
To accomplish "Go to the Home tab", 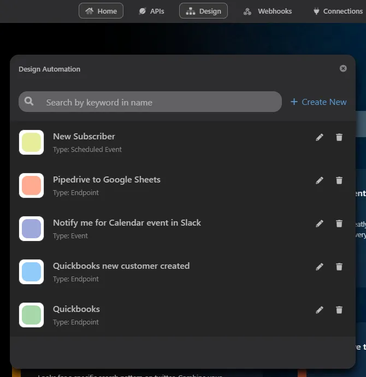I will pos(101,11).
